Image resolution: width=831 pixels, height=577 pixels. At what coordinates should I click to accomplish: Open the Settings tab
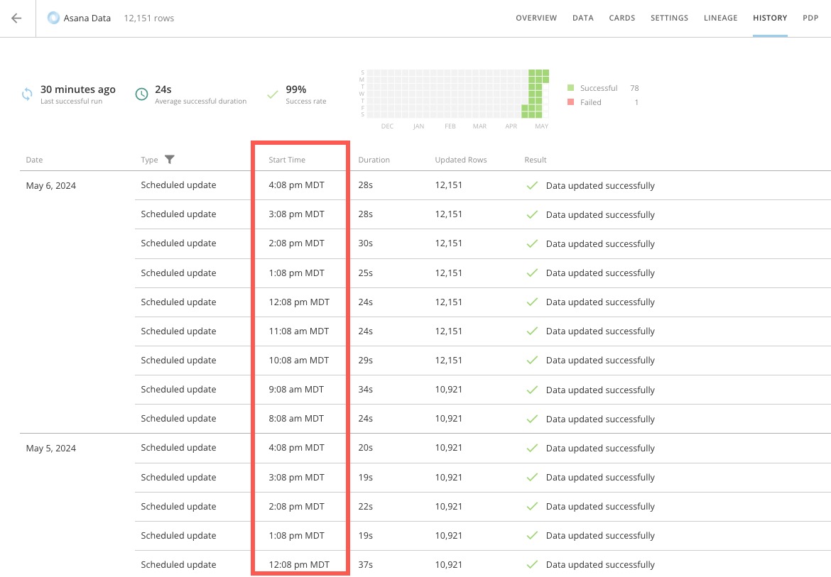click(x=669, y=18)
